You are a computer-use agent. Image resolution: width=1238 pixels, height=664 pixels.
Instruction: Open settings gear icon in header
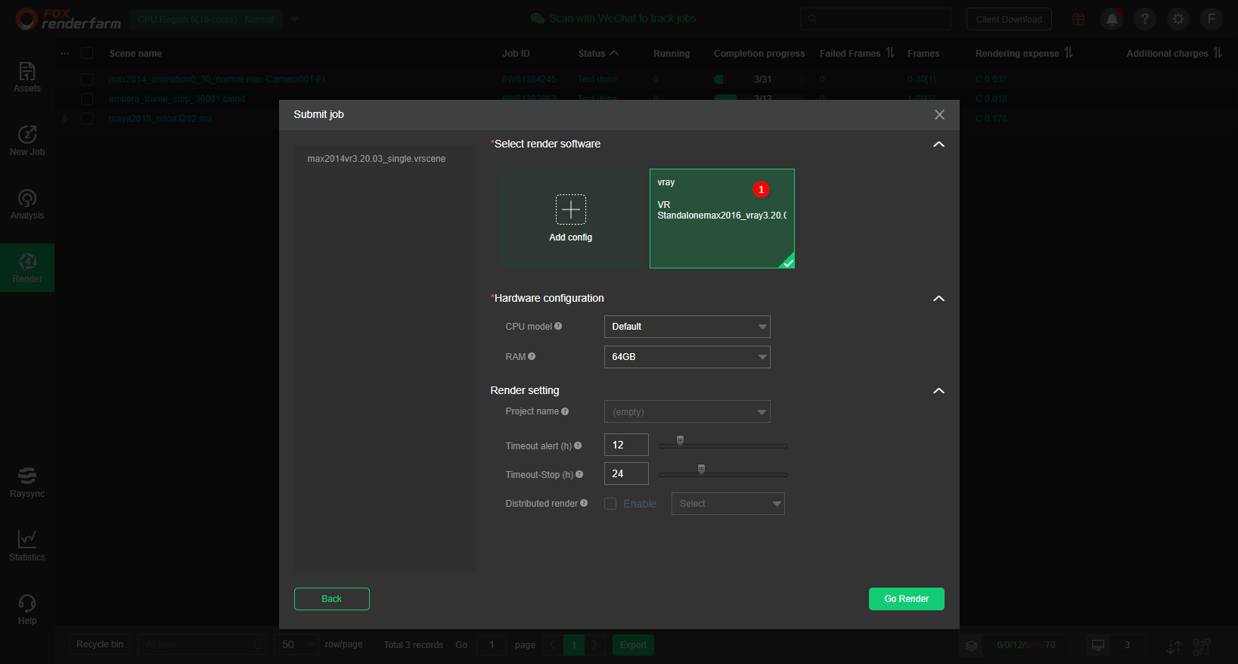pos(1178,19)
